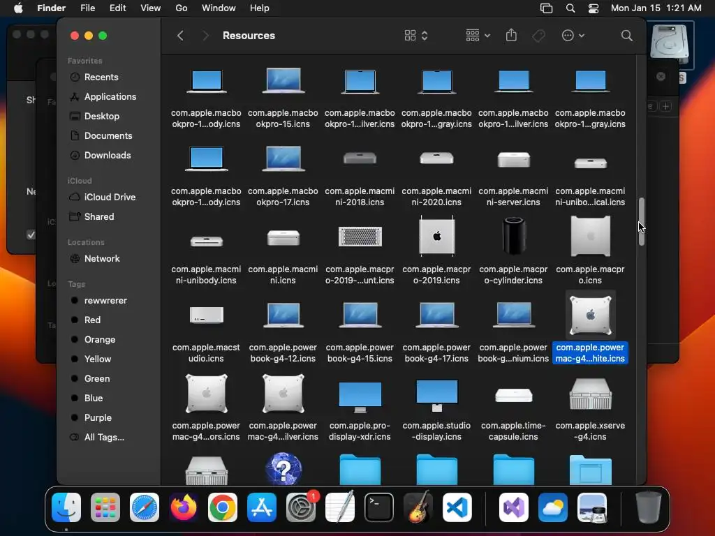
Task: Select com.apple.macbookpro-17.icns file icon
Action: [283, 158]
